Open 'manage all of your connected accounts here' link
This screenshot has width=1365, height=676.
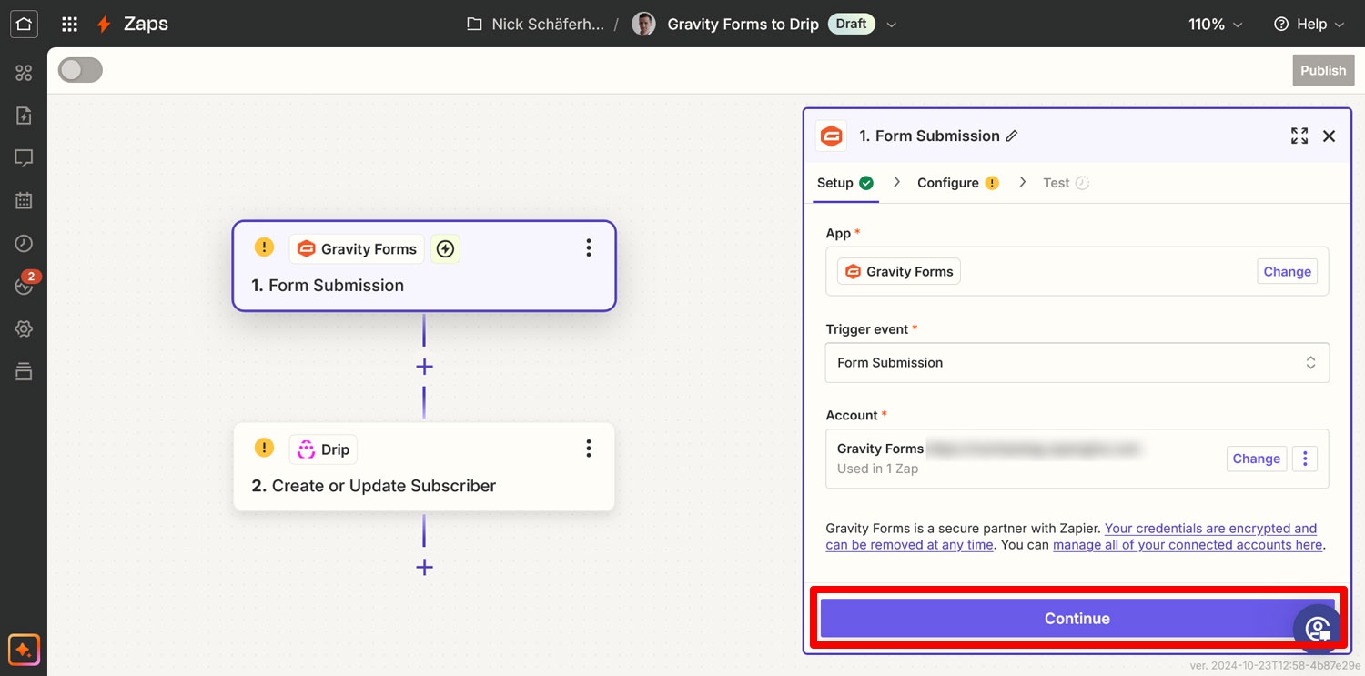pos(1188,545)
